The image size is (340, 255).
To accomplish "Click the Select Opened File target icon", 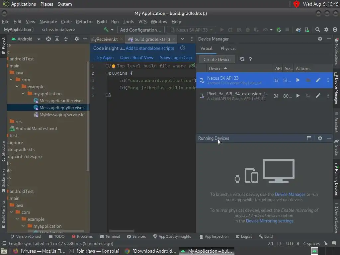I will (x=48, y=39).
